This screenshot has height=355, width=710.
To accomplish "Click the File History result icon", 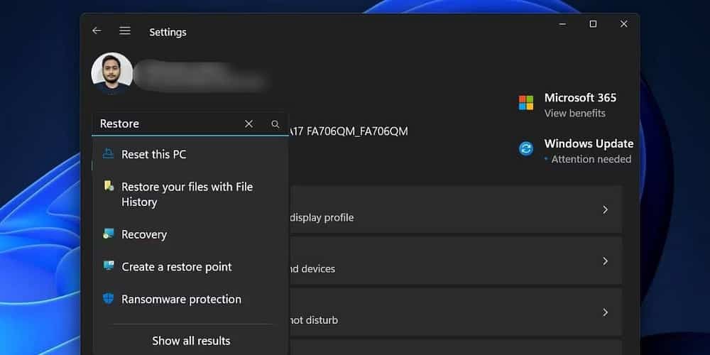I will (109, 185).
